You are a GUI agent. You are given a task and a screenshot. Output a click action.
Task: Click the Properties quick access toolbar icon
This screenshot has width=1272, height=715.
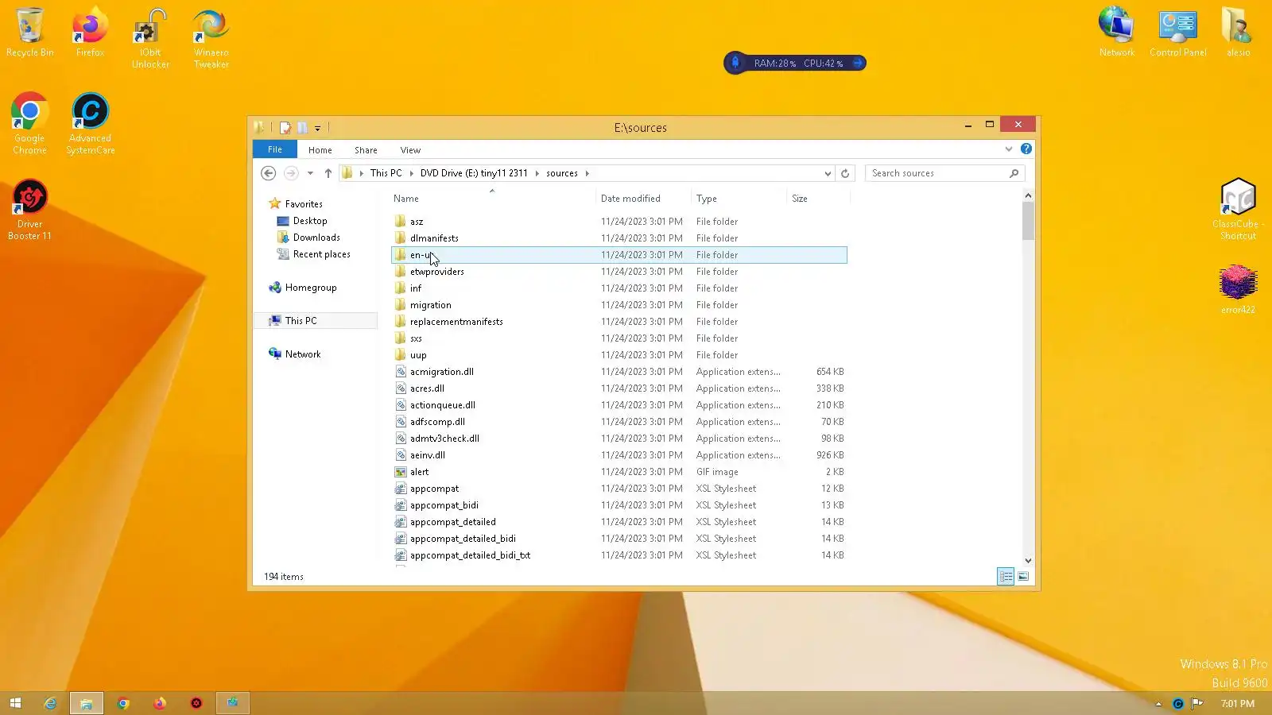coord(285,127)
